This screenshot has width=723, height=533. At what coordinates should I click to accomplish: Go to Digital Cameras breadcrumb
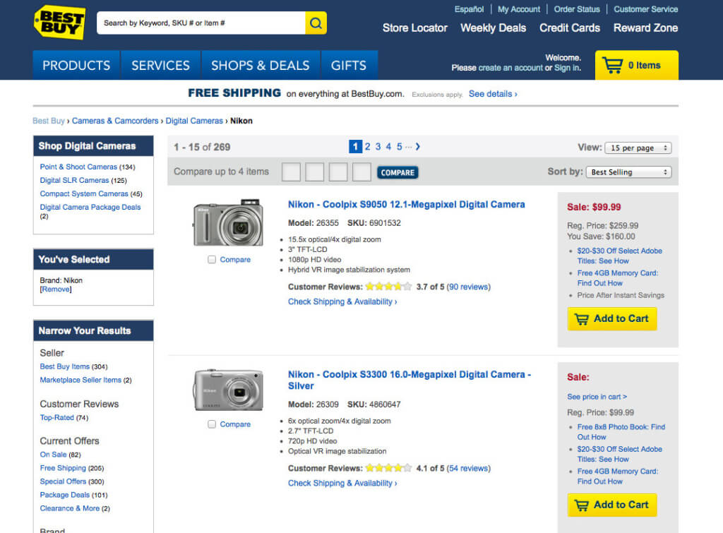tap(194, 121)
